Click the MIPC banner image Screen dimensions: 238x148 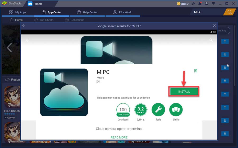[x=116, y=50]
